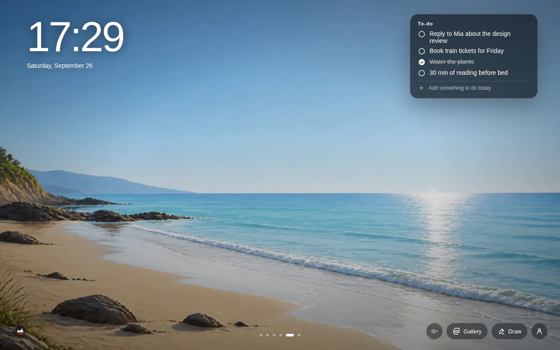Jump to the last wallpaper page dot
The image size is (560, 350).
click(x=299, y=335)
